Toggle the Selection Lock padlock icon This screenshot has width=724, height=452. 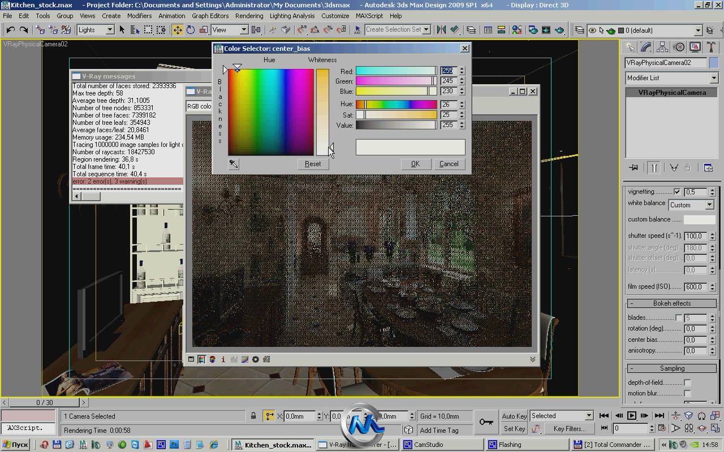click(x=253, y=416)
